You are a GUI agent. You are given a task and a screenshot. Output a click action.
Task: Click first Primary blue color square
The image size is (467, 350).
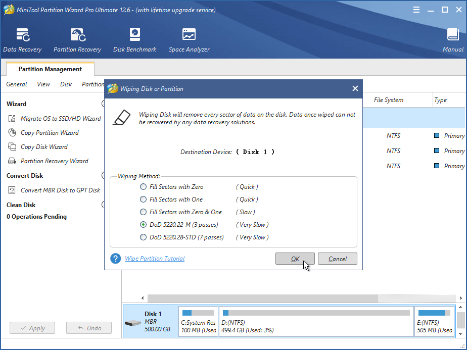pos(437,135)
